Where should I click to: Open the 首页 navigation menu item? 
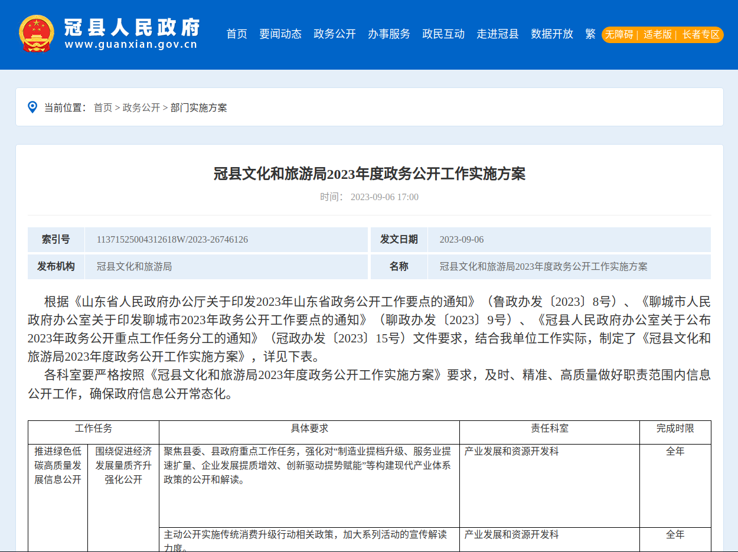point(237,34)
